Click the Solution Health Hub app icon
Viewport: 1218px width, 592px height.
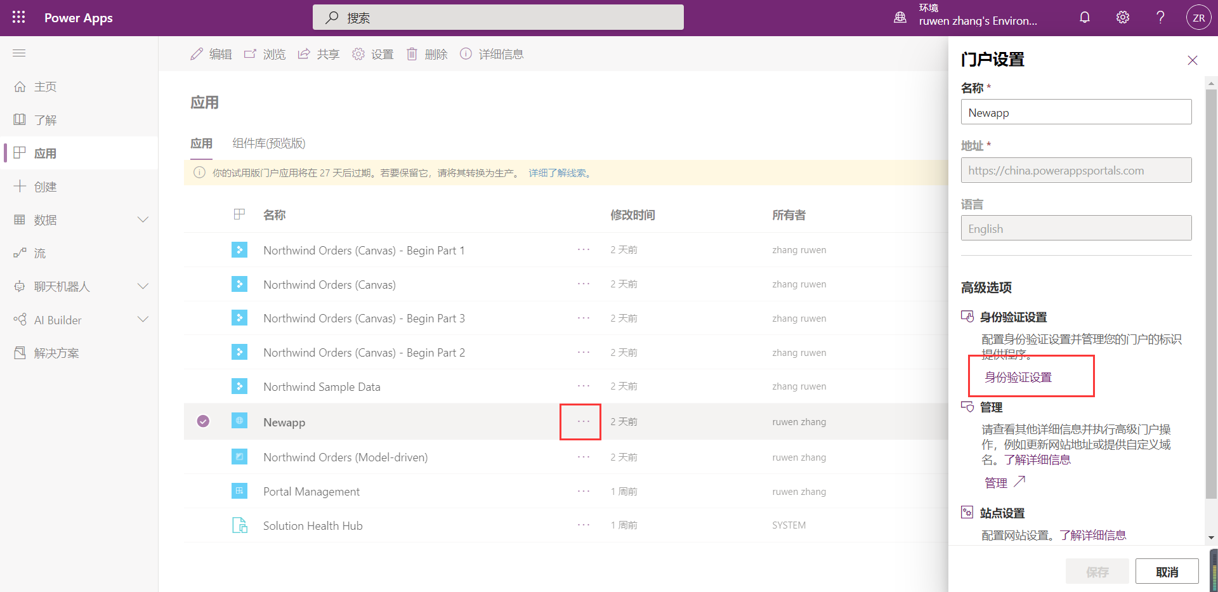[239, 525]
